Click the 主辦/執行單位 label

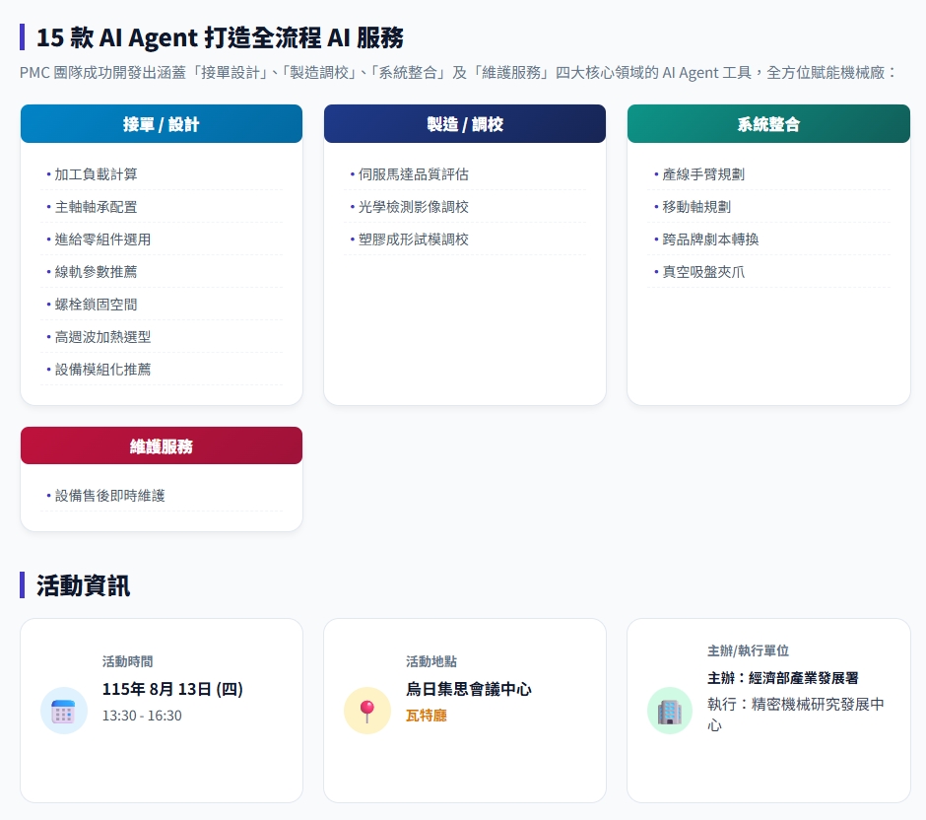(x=748, y=651)
